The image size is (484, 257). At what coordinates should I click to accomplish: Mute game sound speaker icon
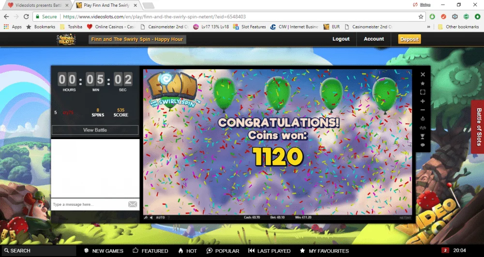151,217
